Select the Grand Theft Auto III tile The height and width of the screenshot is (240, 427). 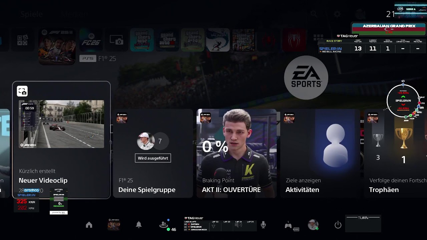click(167, 40)
